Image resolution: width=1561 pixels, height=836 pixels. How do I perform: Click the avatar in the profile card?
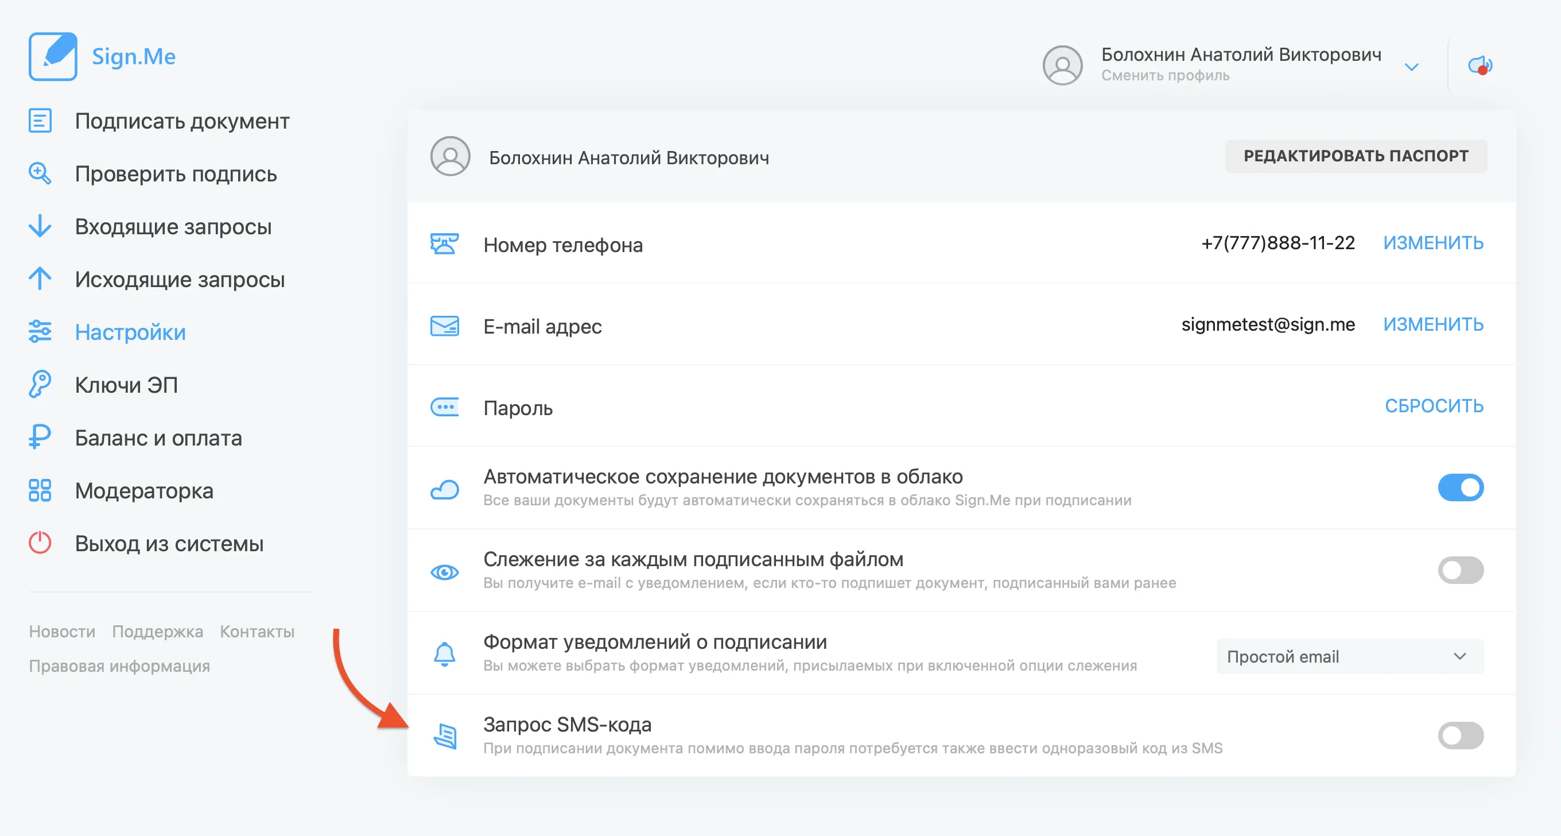pyautogui.click(x=451, y=156)
